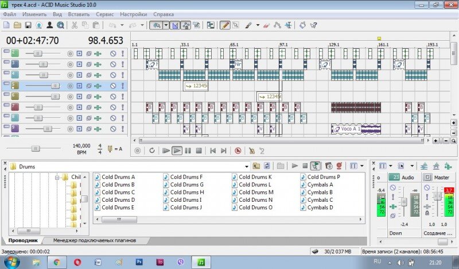Viewport: 459px width, 269px height.
Task: Go to end of the project
Action: tap(224, 151)
